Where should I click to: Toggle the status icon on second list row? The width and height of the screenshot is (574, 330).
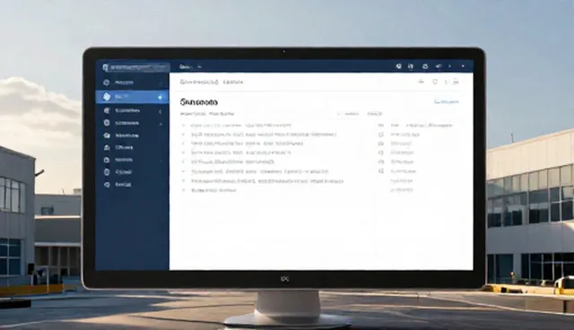coord(381,135)
